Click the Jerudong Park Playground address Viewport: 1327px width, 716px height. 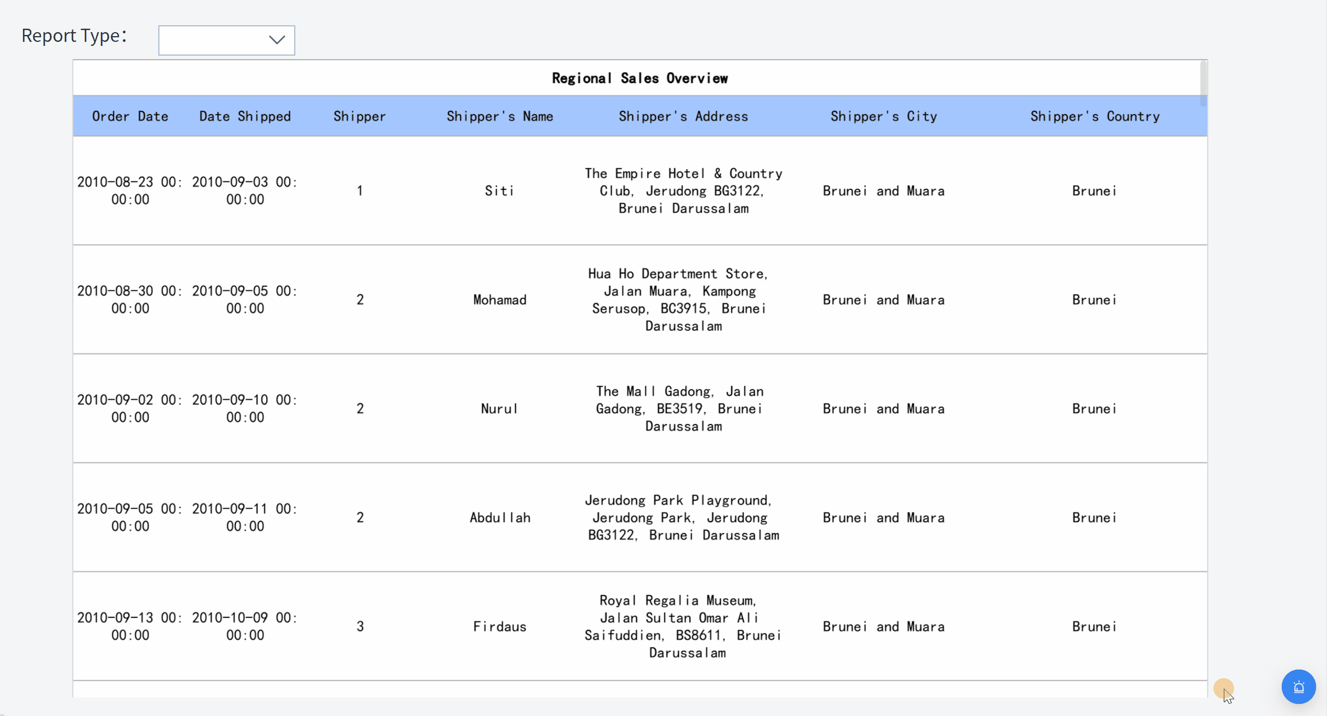coord(683,517)
